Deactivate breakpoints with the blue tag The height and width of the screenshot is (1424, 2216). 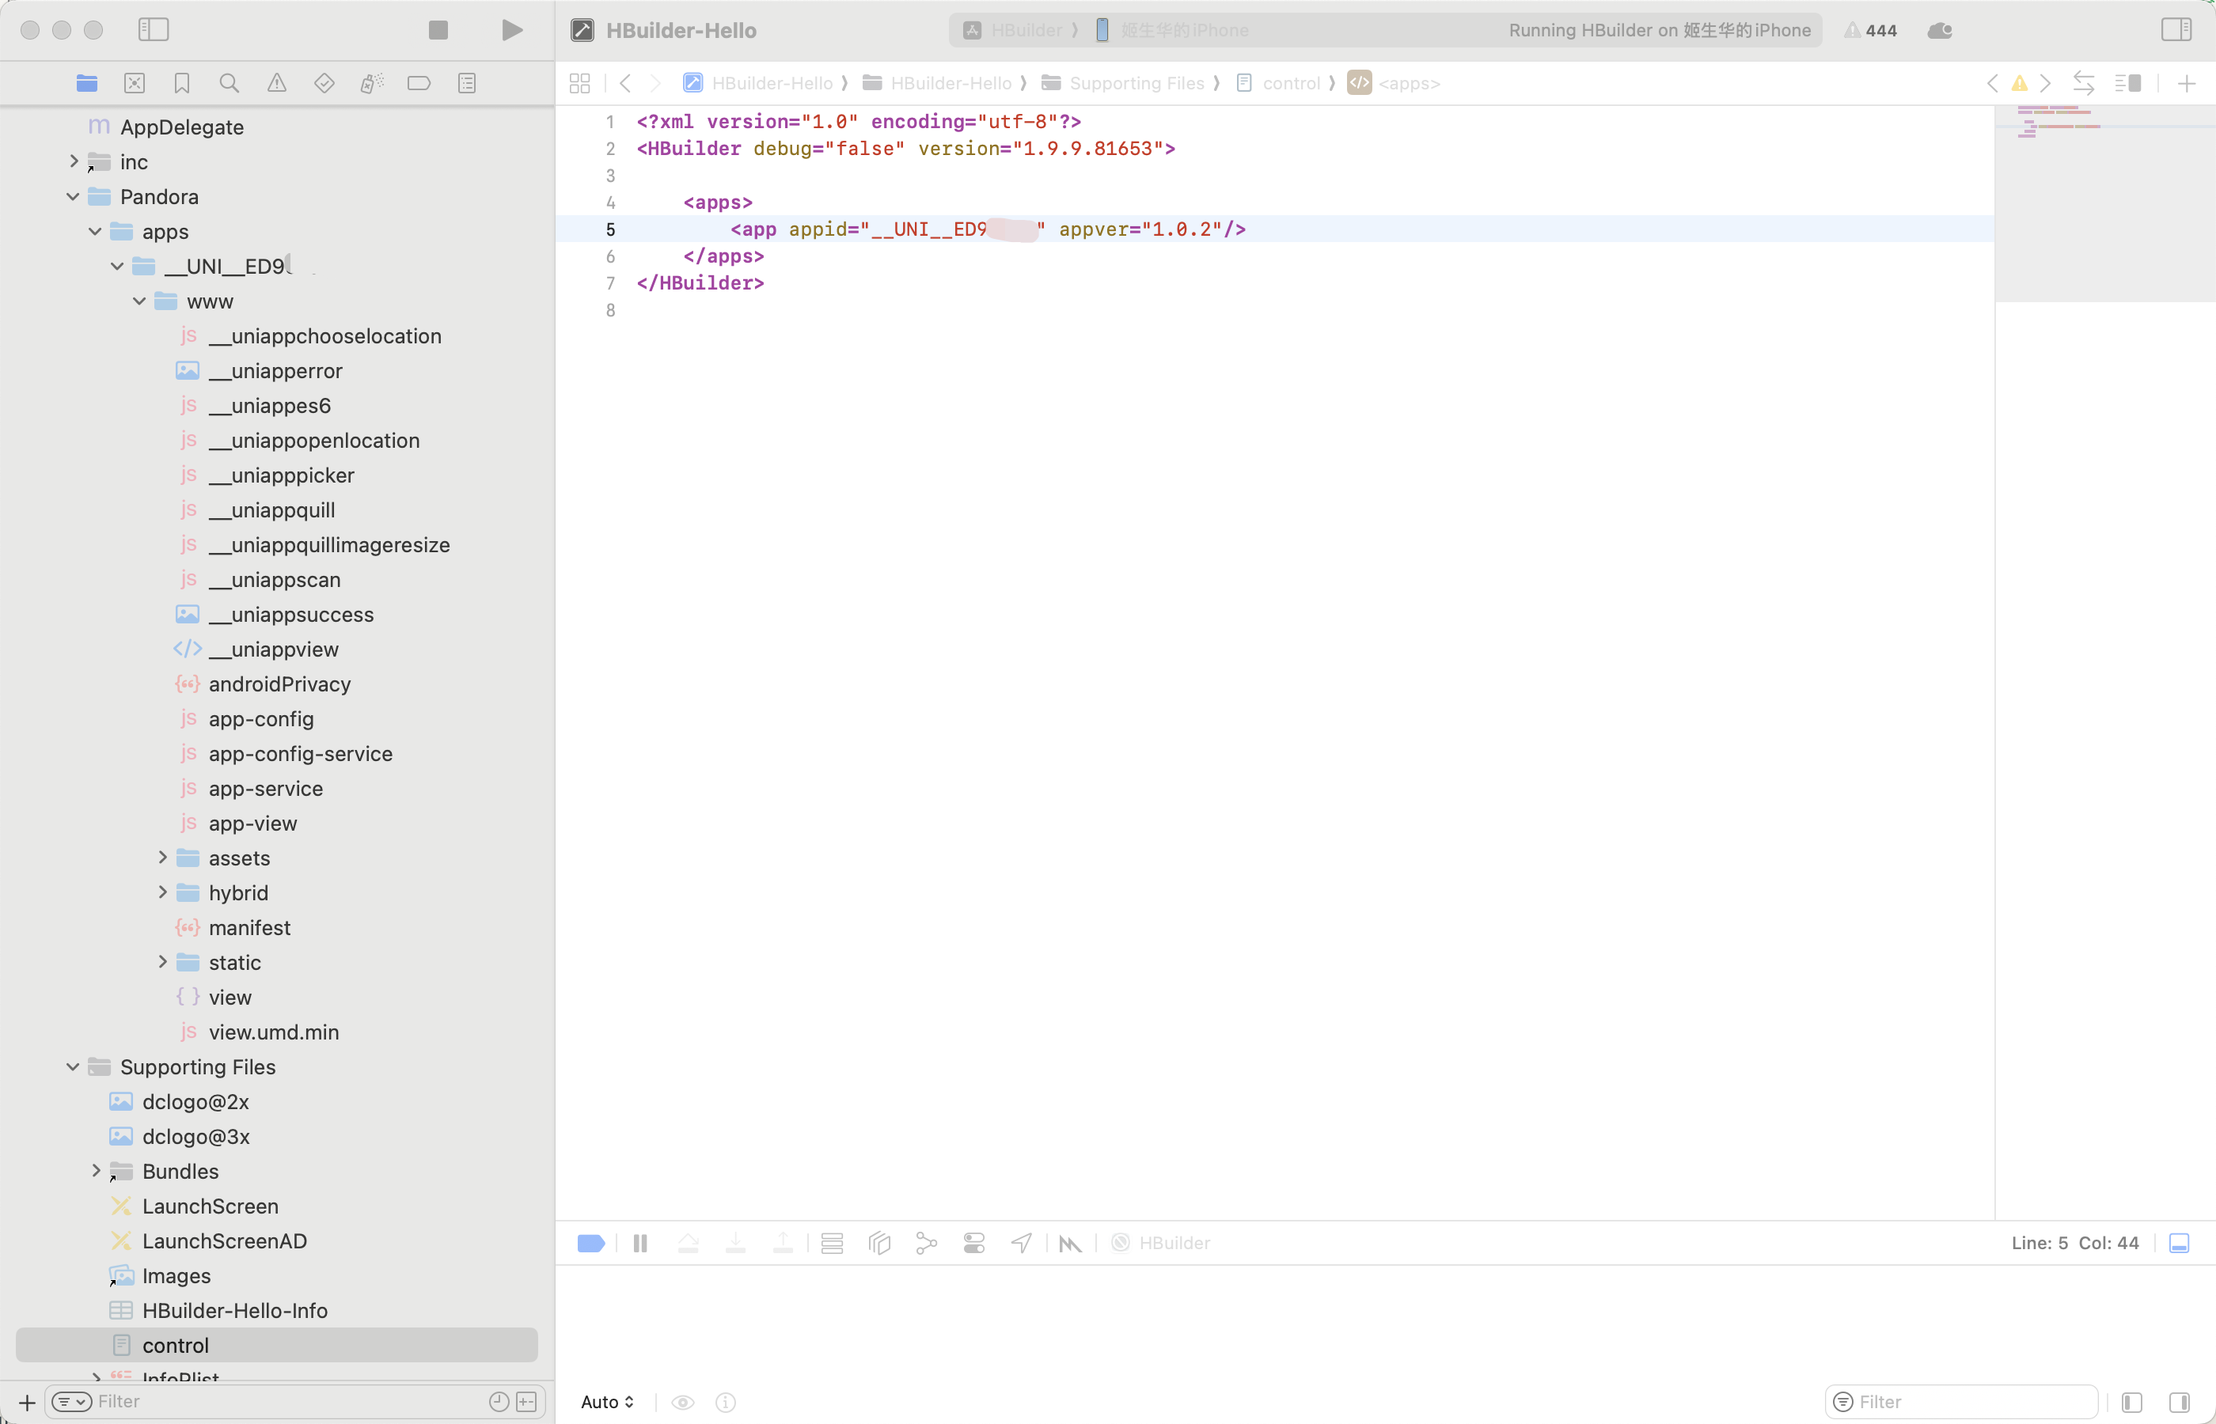590,1244
